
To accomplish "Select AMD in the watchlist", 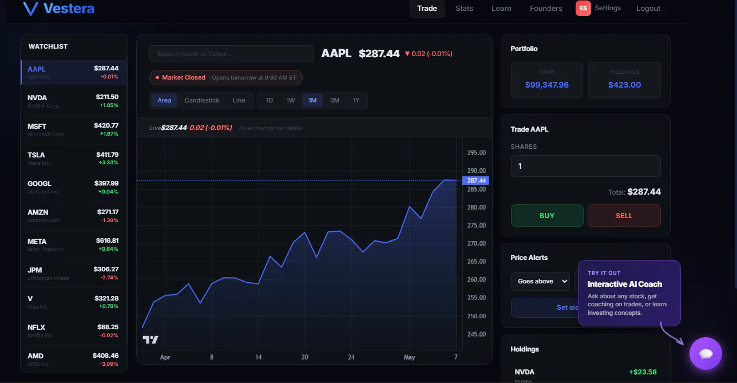I will point(73,360).
